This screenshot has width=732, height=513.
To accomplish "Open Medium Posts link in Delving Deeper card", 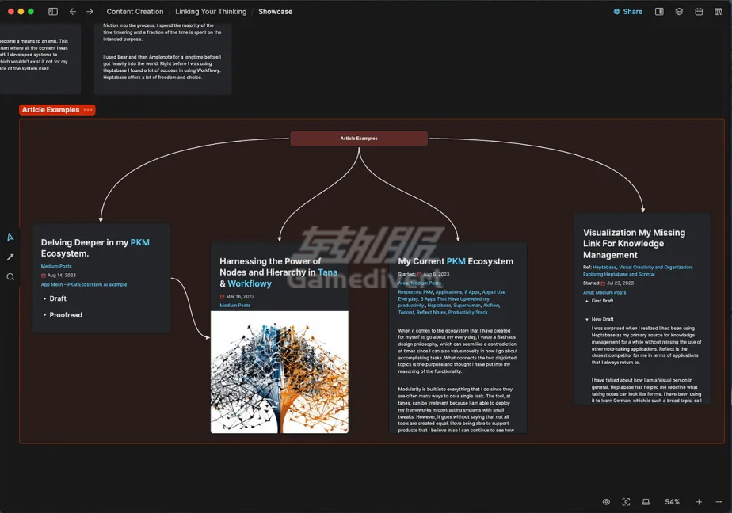I will 56,266.
